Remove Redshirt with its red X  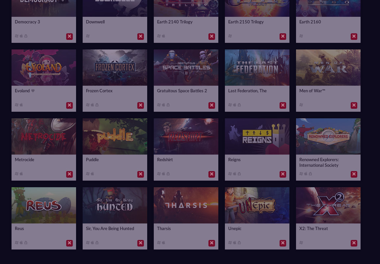click(212, 174)
